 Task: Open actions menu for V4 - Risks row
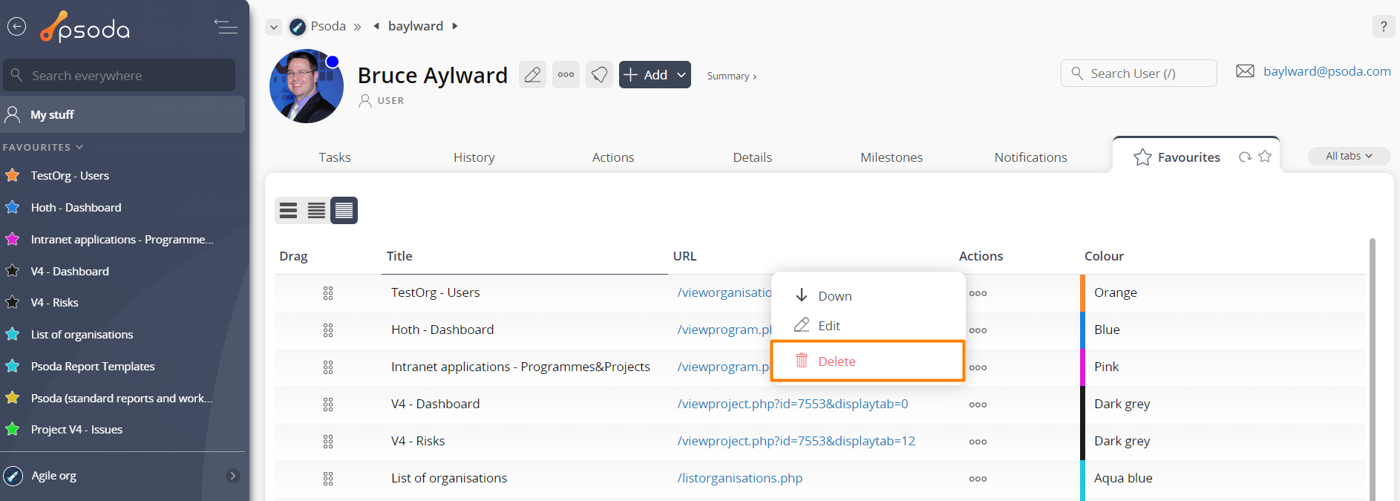click(x=978, y=442)
